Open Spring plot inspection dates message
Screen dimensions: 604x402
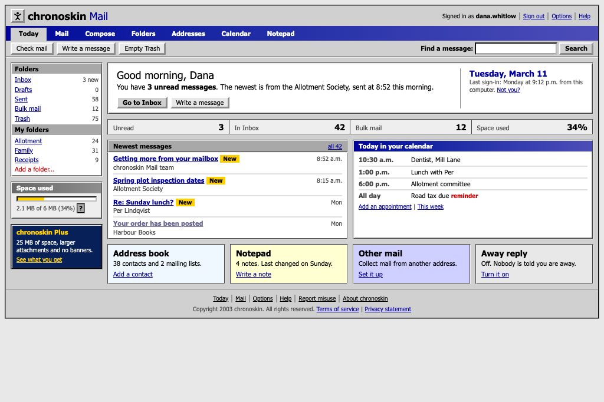(x=159, y=180)
